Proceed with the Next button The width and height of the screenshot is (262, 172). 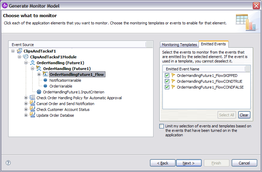[189, 163]
